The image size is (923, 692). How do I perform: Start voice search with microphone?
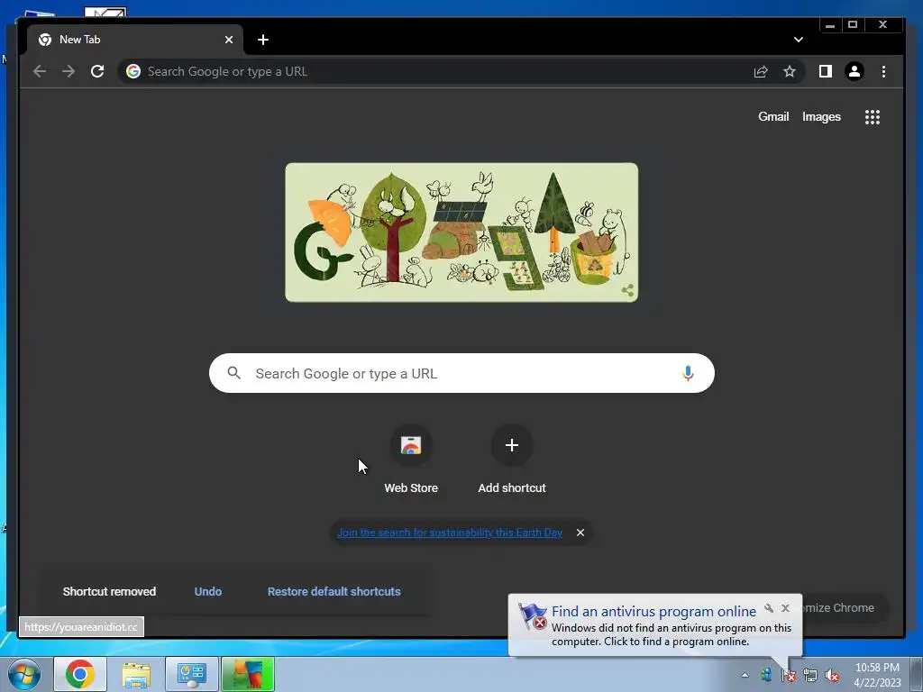point(688,373)
